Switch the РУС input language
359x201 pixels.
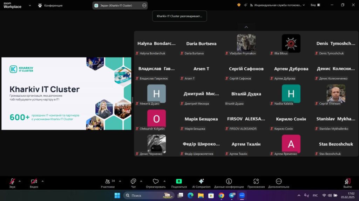[x=315, y=195]
